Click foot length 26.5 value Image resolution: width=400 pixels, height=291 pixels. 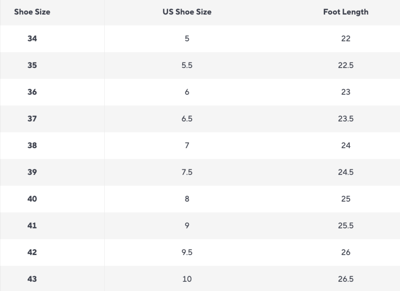coord(345,279)
